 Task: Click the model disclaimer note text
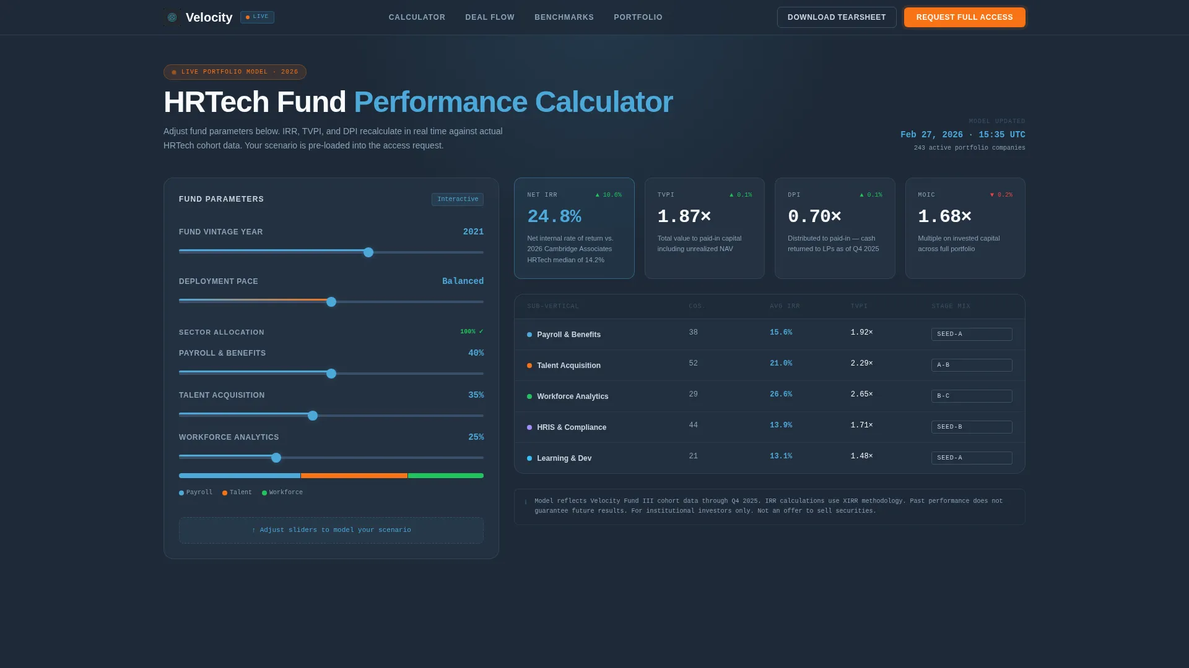769,506
